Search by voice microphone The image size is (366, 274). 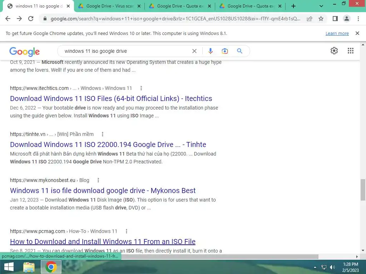coord(210,51)
